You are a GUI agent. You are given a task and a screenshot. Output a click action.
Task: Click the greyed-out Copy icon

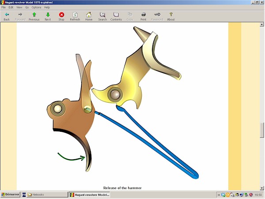tap(130, 15)
